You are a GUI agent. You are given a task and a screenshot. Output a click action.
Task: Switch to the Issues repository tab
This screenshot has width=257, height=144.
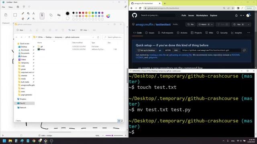pyautogui.click(x=150, y=33)
